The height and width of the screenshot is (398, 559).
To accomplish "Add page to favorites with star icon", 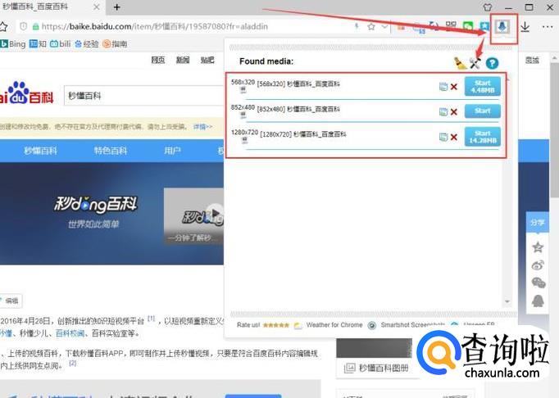I will coord(371,26).
